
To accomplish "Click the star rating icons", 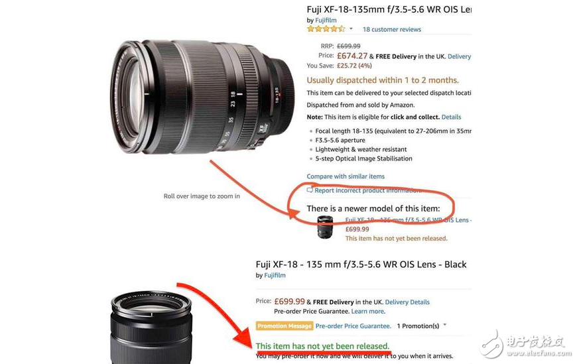I will tap(326, 29).
